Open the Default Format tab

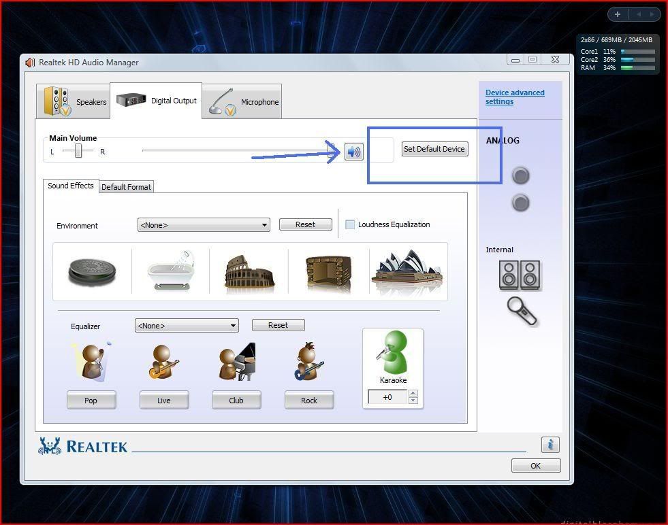pos(126,187)
